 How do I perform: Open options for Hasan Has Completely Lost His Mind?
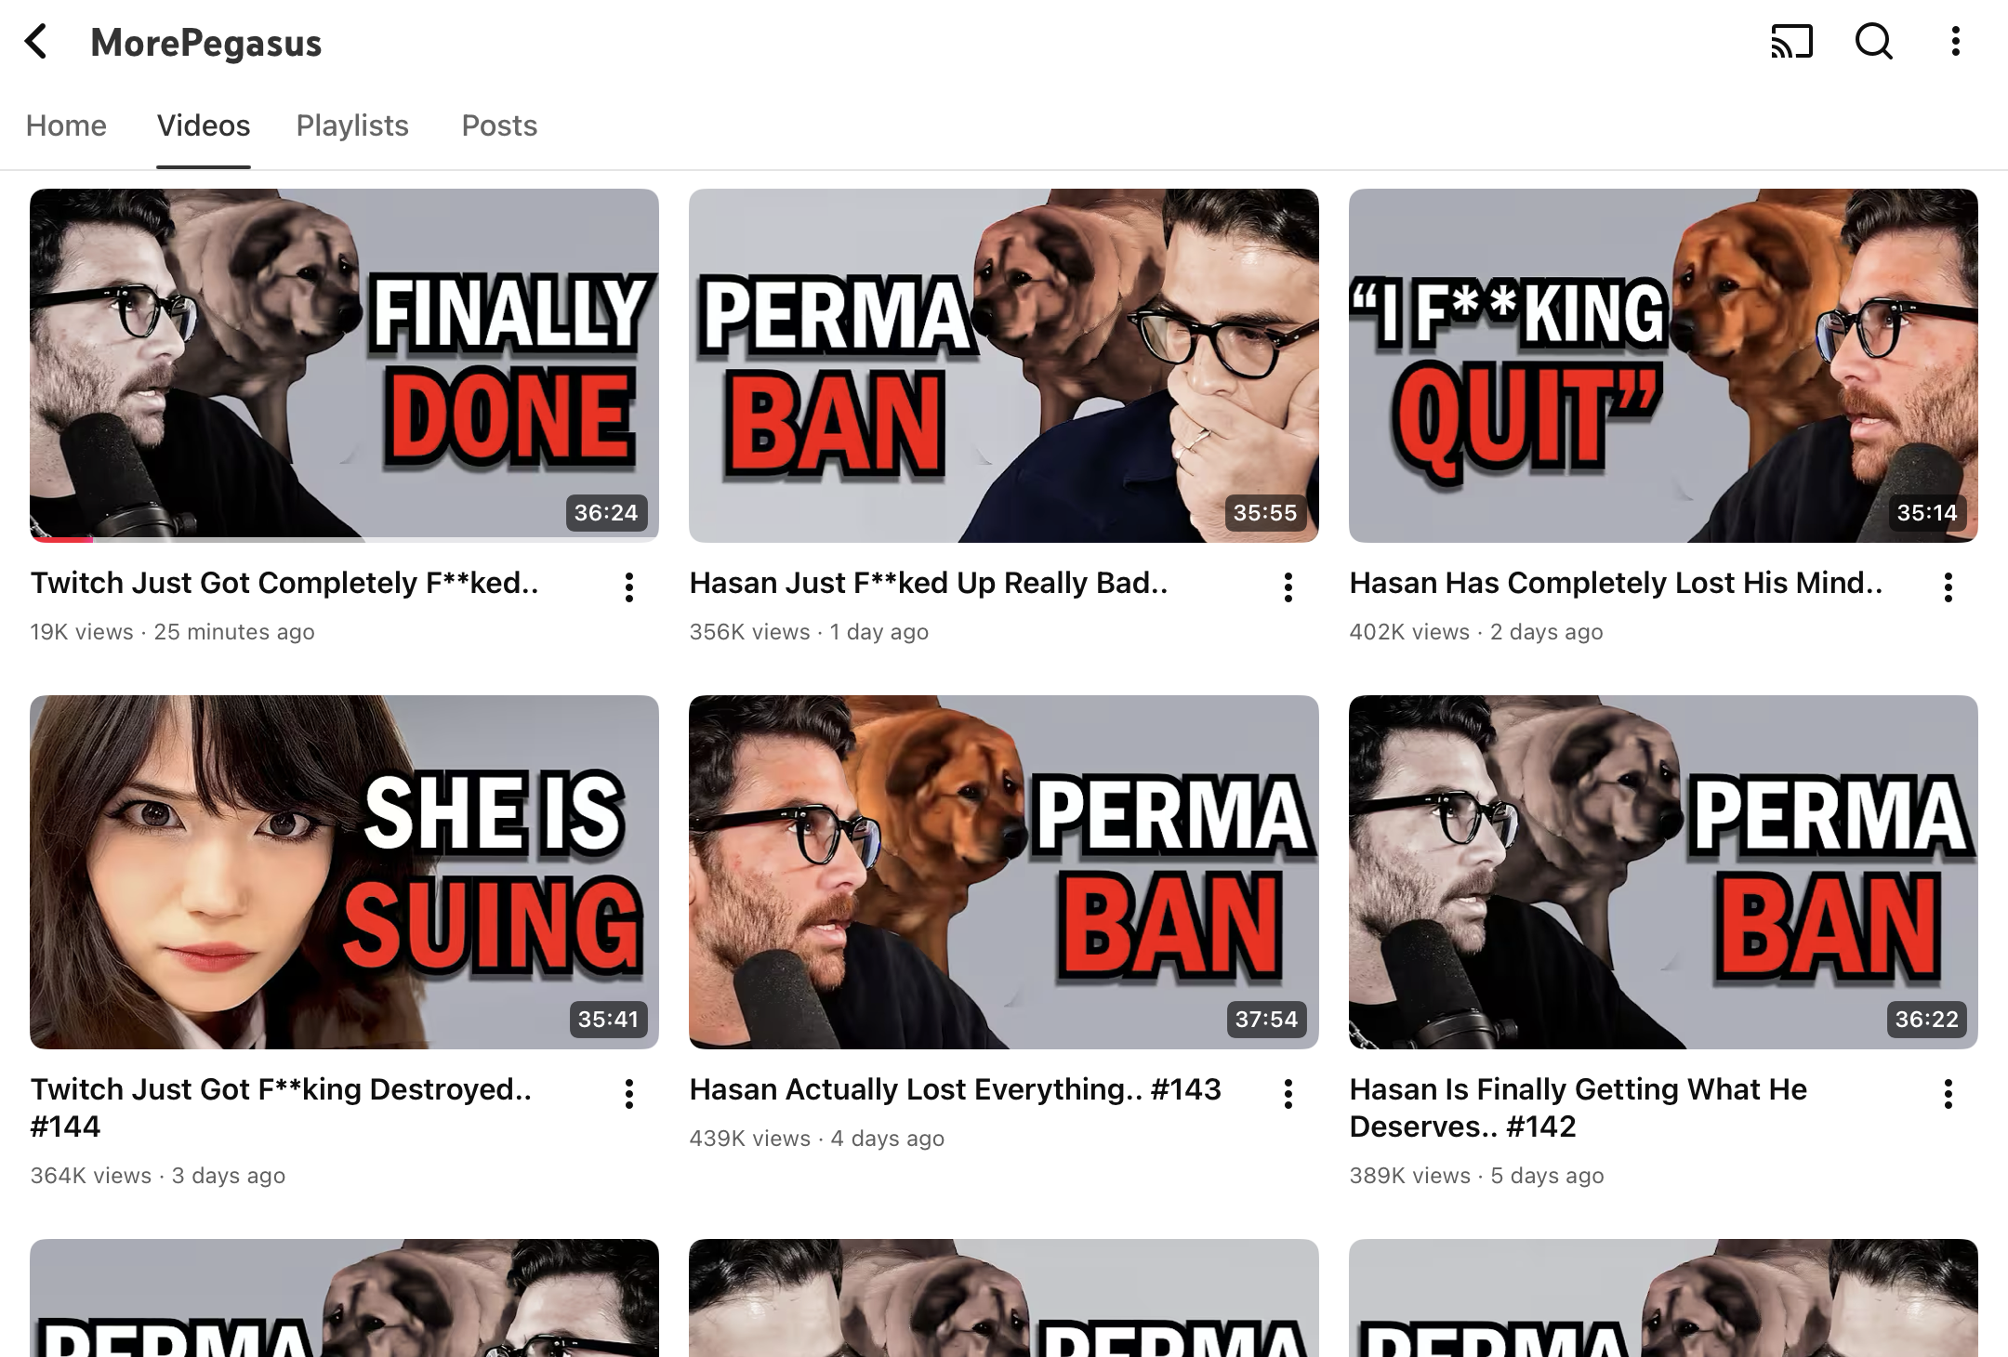pyautogui.click(x=1948, y=587)
